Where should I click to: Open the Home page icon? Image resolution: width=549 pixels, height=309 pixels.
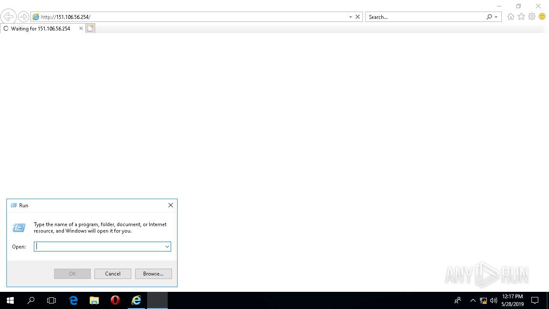point(510,17)
